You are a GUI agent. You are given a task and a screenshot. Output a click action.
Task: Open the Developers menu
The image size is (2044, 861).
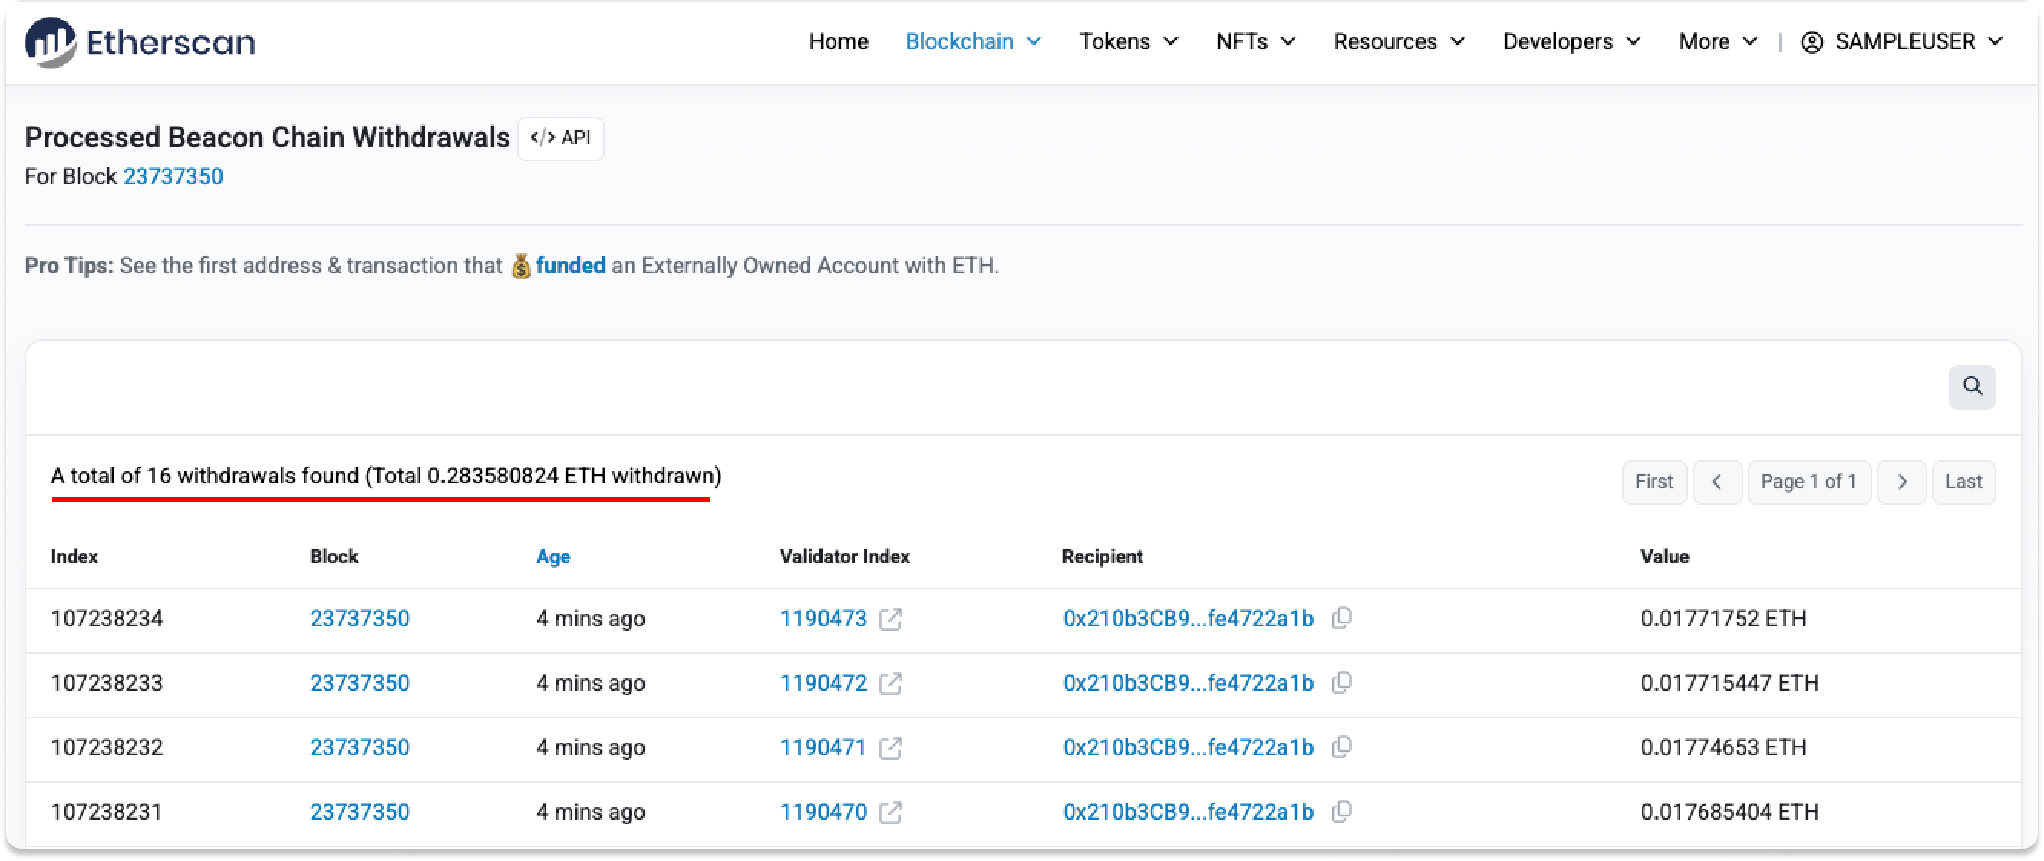1571,41
